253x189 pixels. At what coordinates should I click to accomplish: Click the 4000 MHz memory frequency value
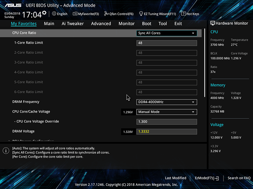point(217,98)
